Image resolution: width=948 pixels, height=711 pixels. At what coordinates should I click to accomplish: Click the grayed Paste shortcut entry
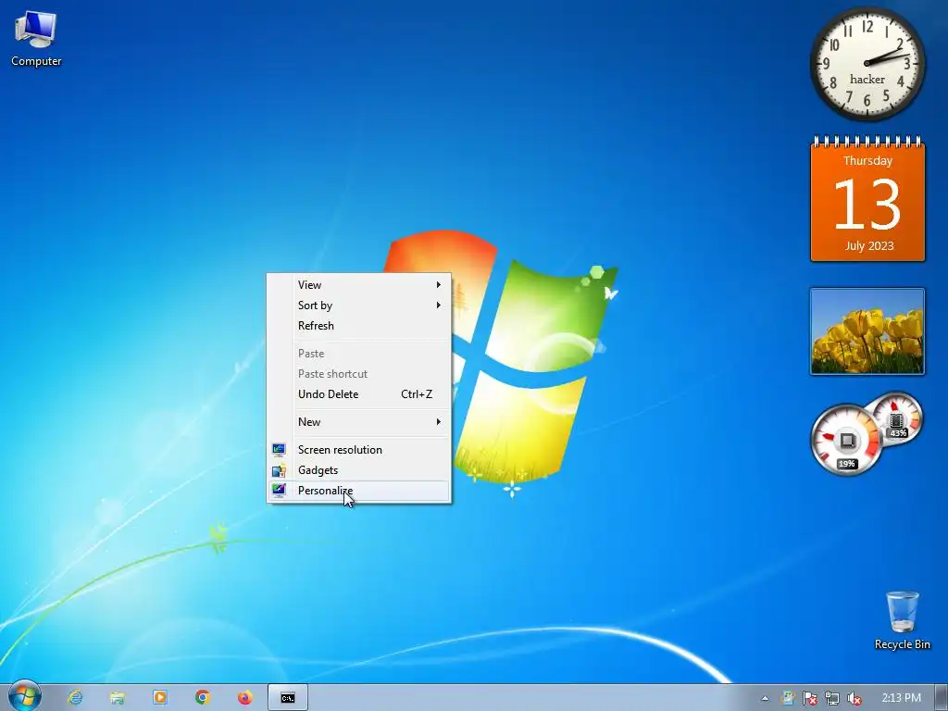[x=359, y=374]
